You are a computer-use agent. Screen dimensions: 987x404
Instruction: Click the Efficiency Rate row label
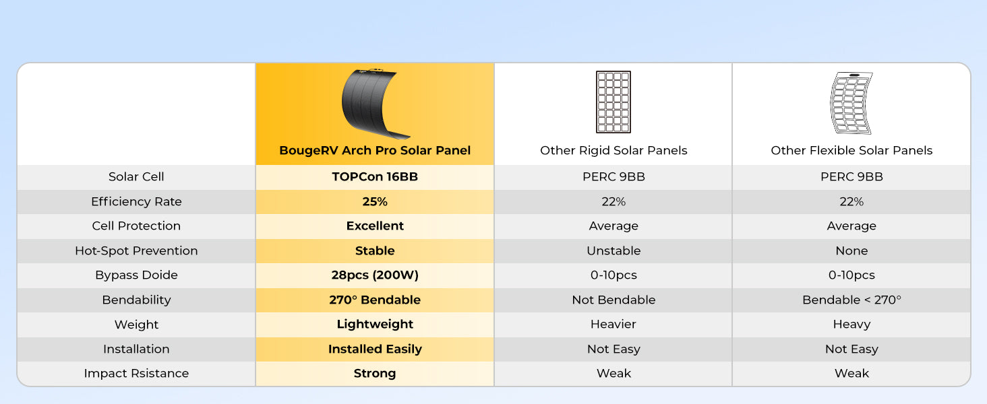[x=136, y=202]
